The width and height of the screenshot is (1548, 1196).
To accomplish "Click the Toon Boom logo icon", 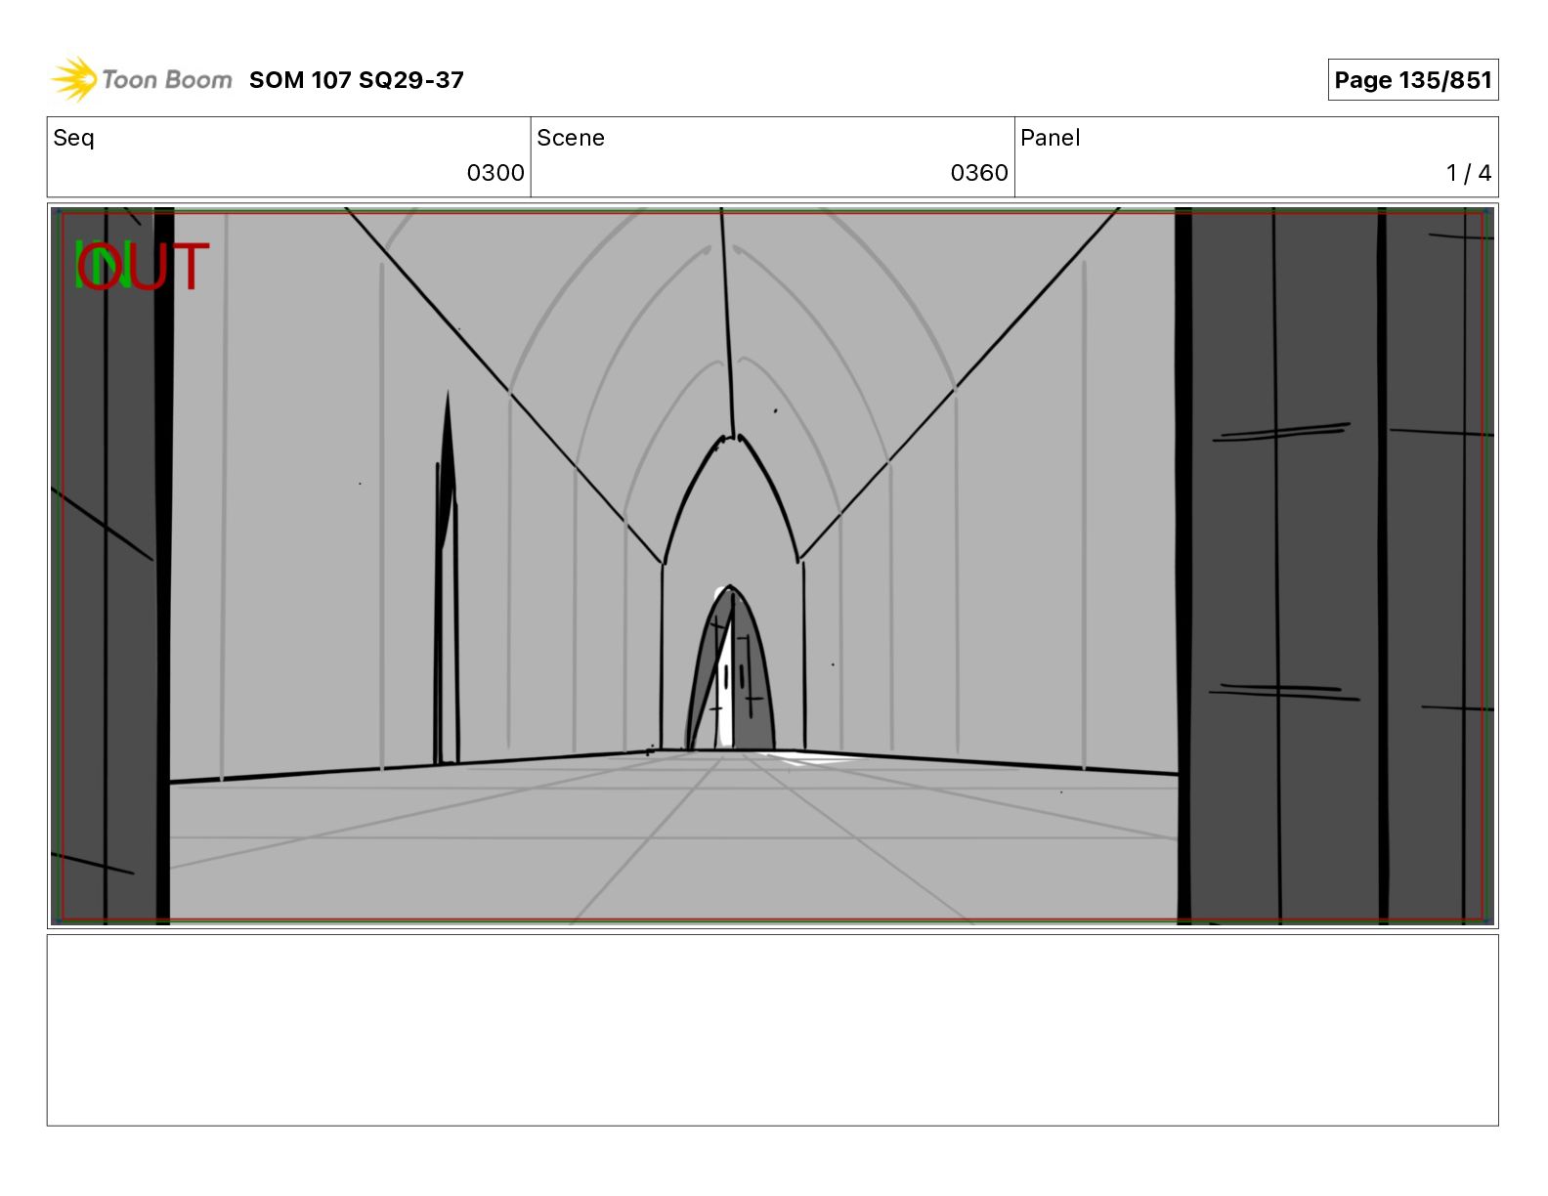I will pyautogui.click(x=74, y=79).
